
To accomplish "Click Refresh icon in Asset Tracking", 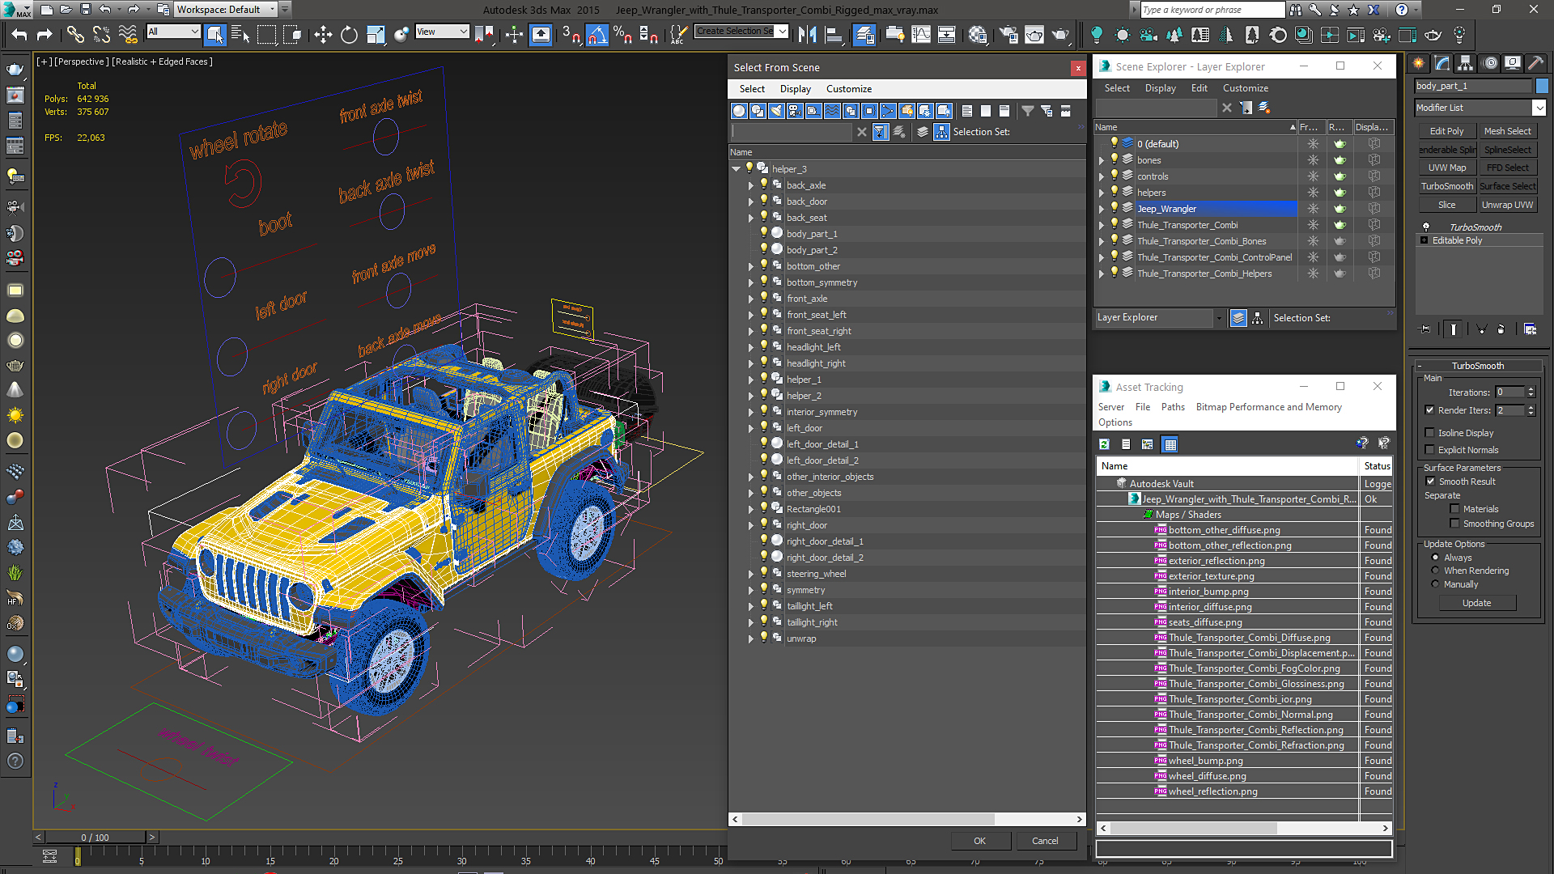I will [1104, 444].
